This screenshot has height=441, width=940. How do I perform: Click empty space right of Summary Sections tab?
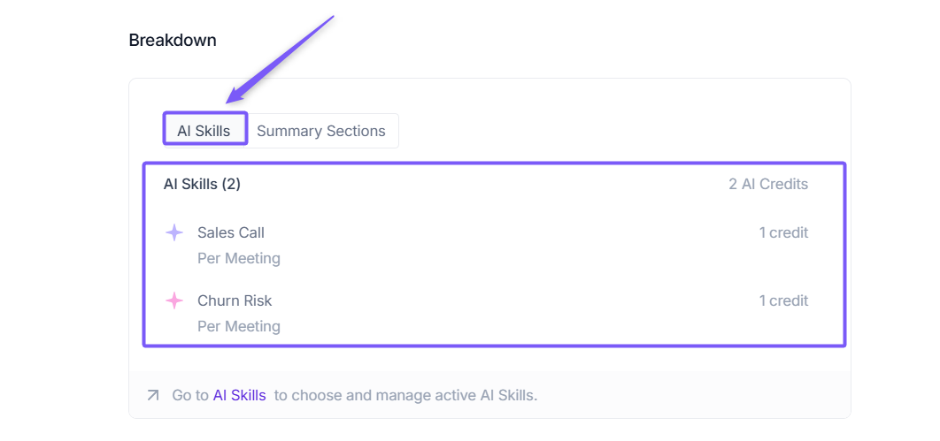[x=620, y=131]
